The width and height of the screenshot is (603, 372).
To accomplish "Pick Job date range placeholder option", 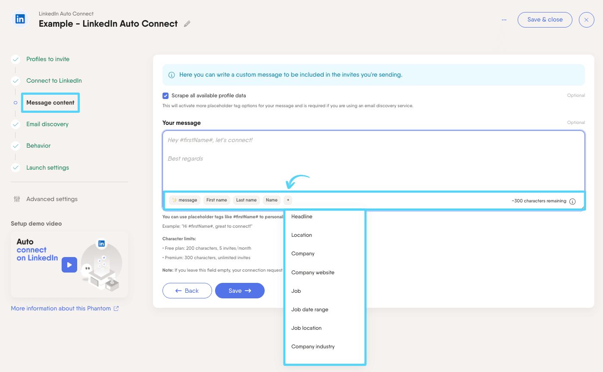I will click(x=309, y=310).
